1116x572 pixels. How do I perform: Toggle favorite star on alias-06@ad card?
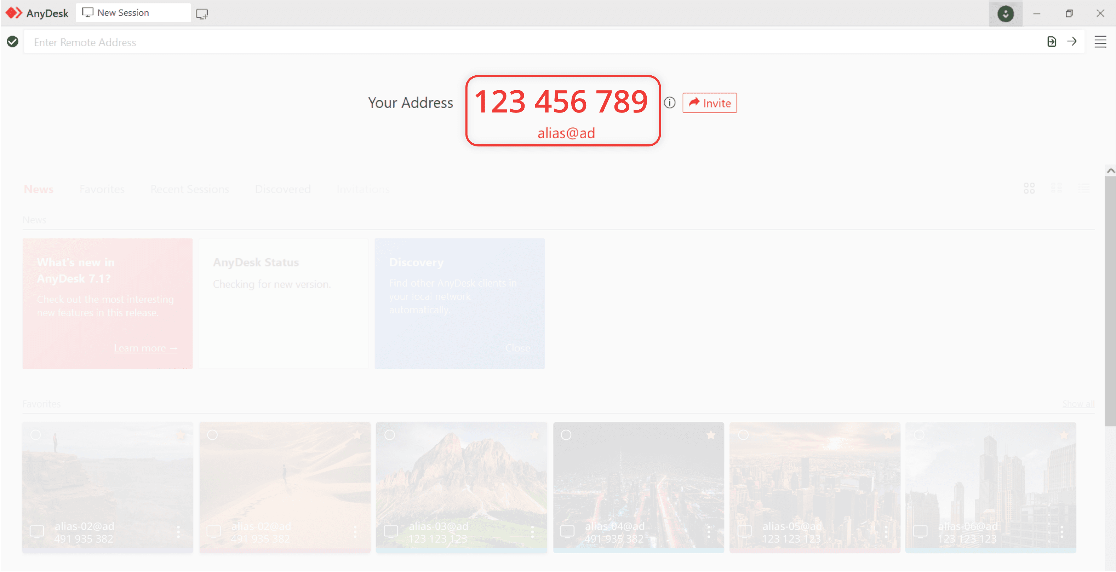coord(1063,435)
